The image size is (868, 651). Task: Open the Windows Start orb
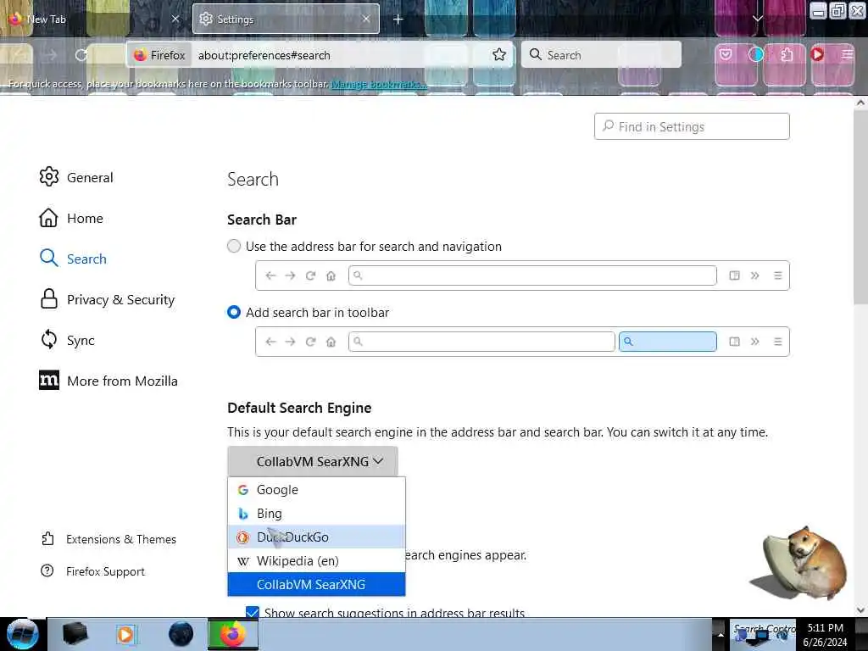[x=23, y=634]
